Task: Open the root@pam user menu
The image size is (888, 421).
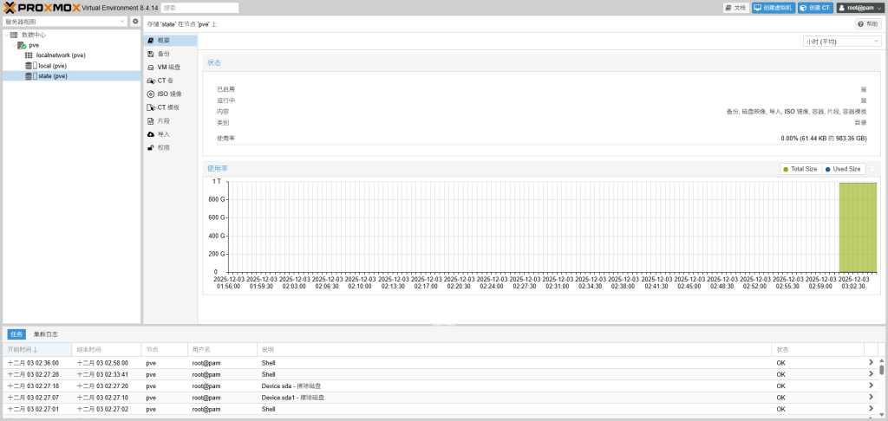Action: 859,8
